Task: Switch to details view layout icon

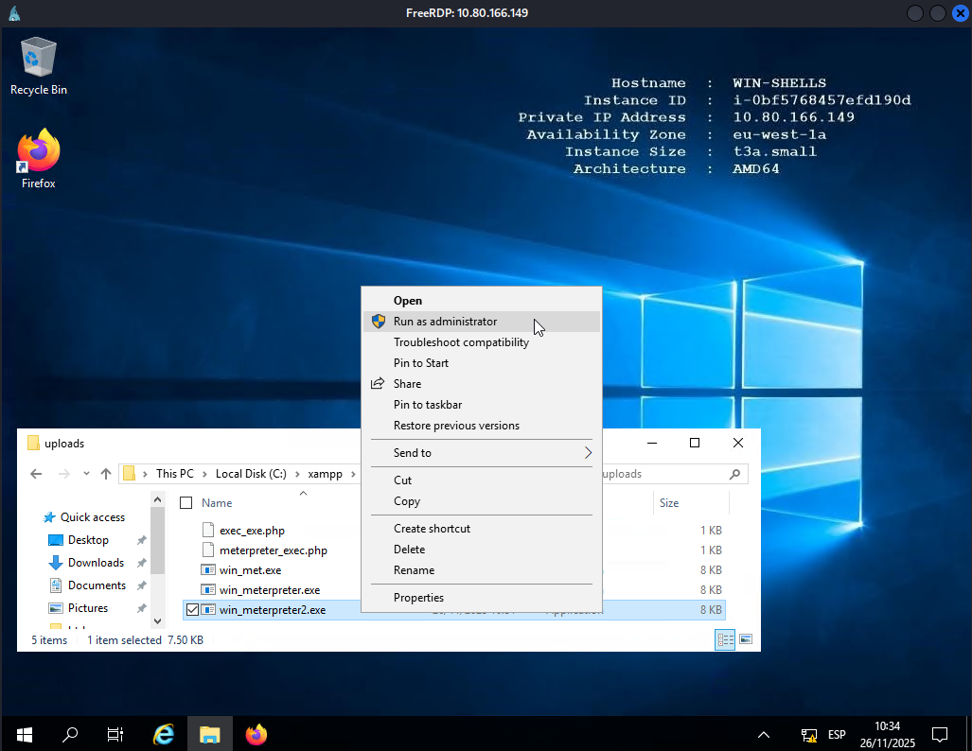Action: point(725,639)
